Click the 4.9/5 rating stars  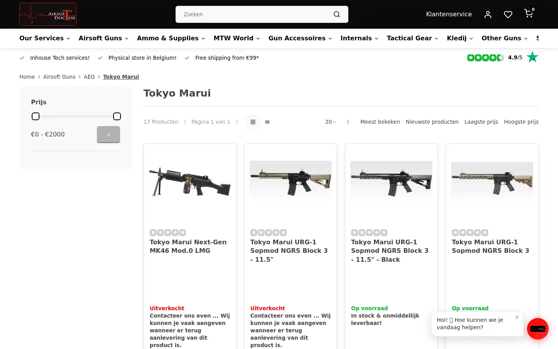(x=485, y=58)
